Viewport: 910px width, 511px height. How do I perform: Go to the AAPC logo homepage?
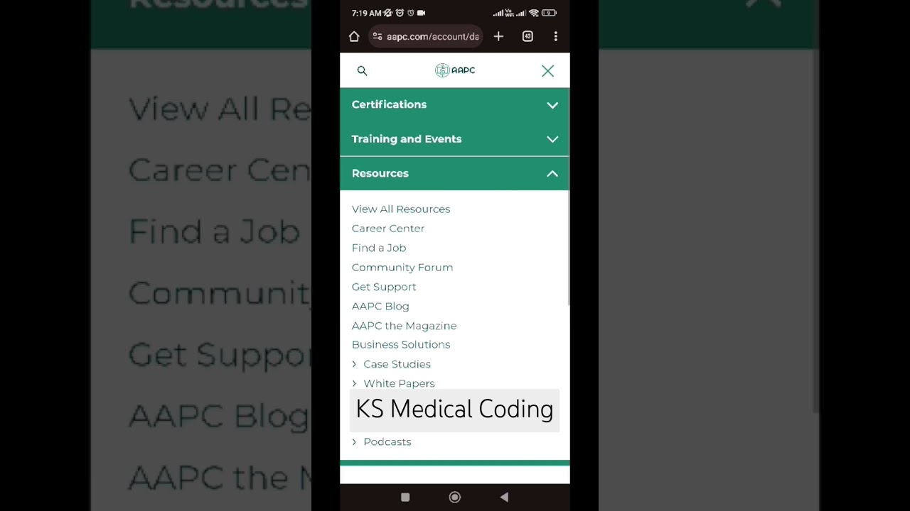455,70
